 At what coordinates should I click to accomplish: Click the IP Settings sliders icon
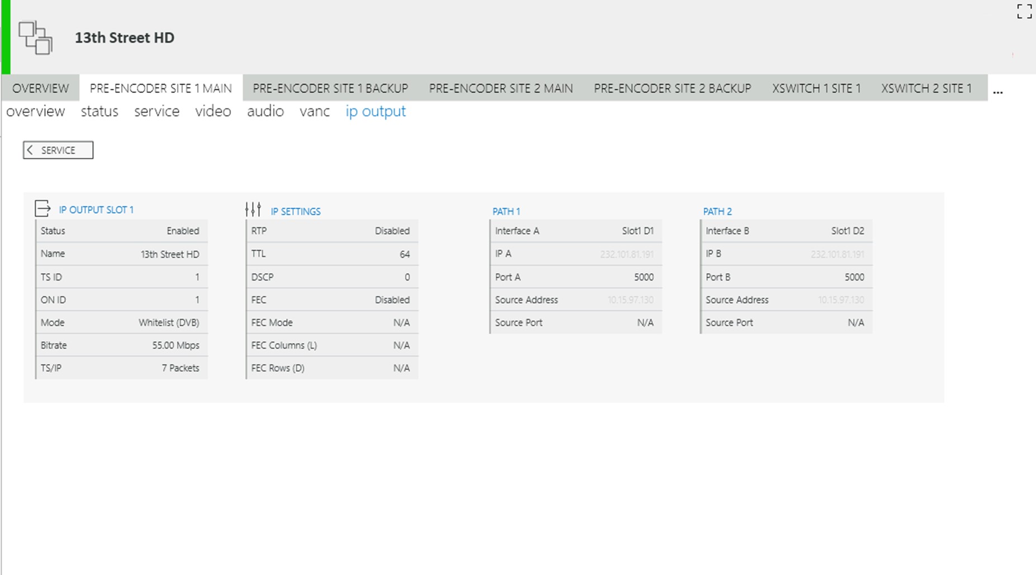point(253,210)
